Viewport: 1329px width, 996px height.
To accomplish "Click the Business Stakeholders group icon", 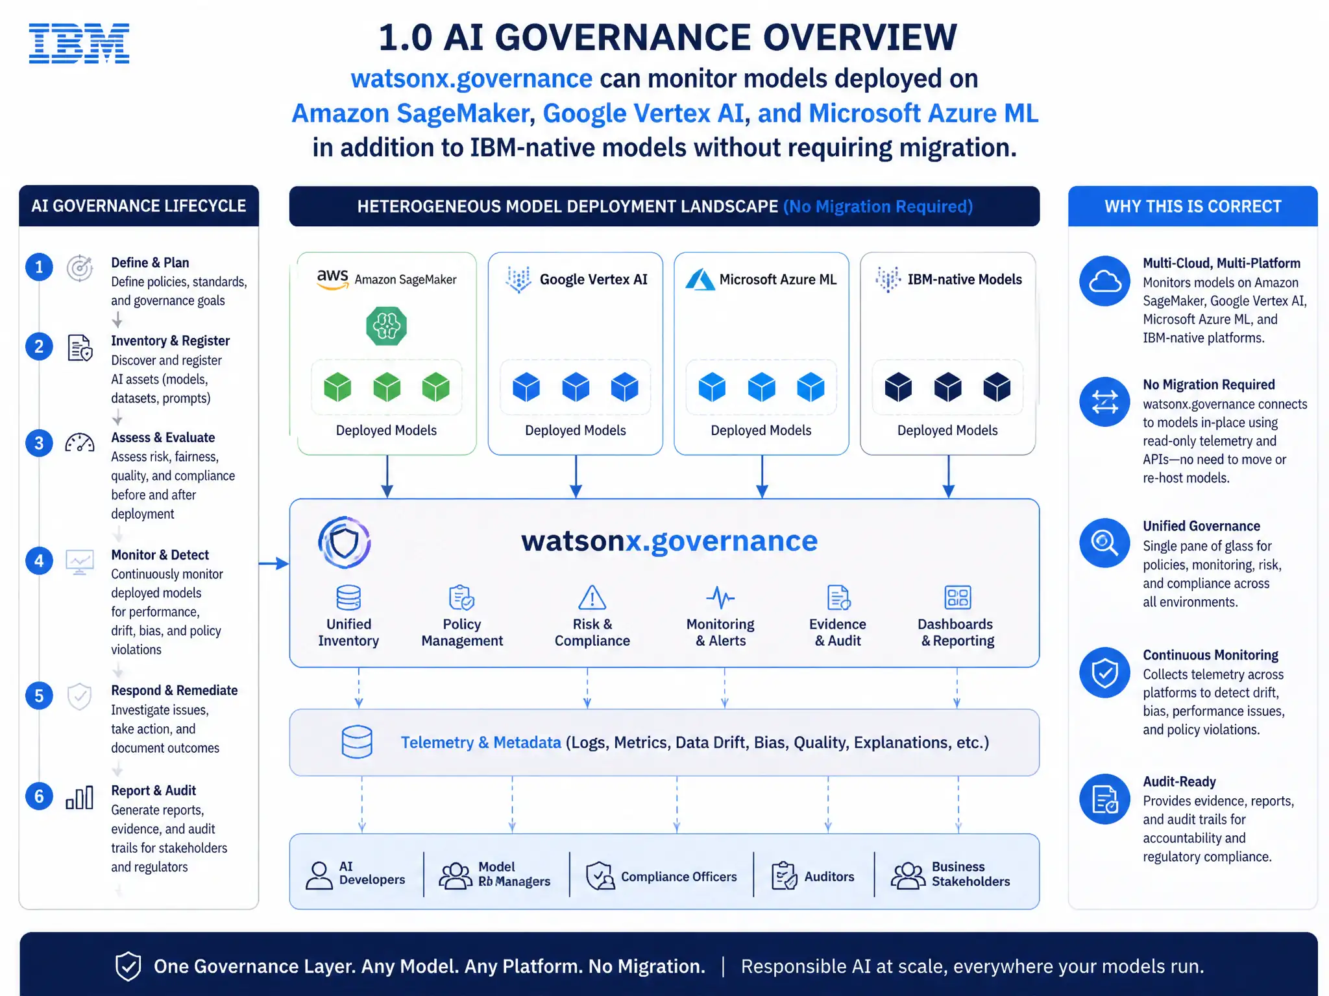I will (908, 876).
